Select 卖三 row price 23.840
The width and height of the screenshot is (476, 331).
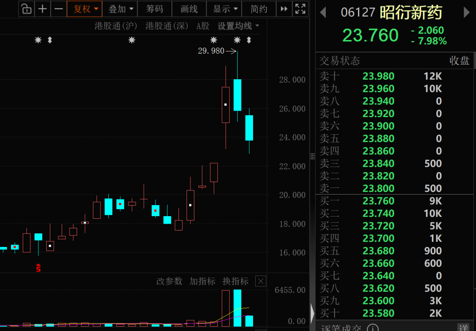click(x=379, y=163)
